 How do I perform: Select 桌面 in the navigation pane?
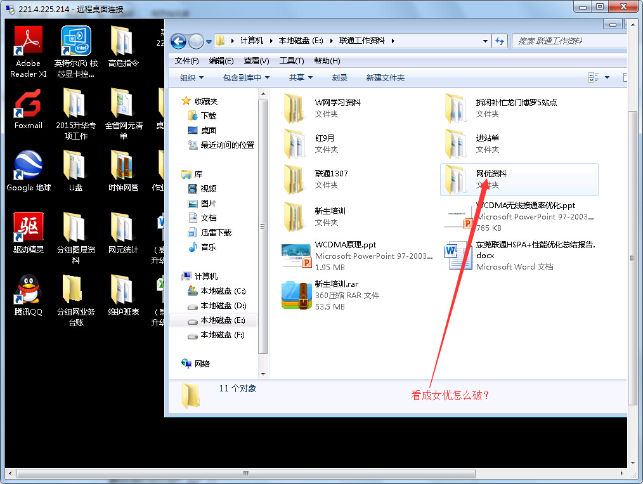[x=202, y=131]
